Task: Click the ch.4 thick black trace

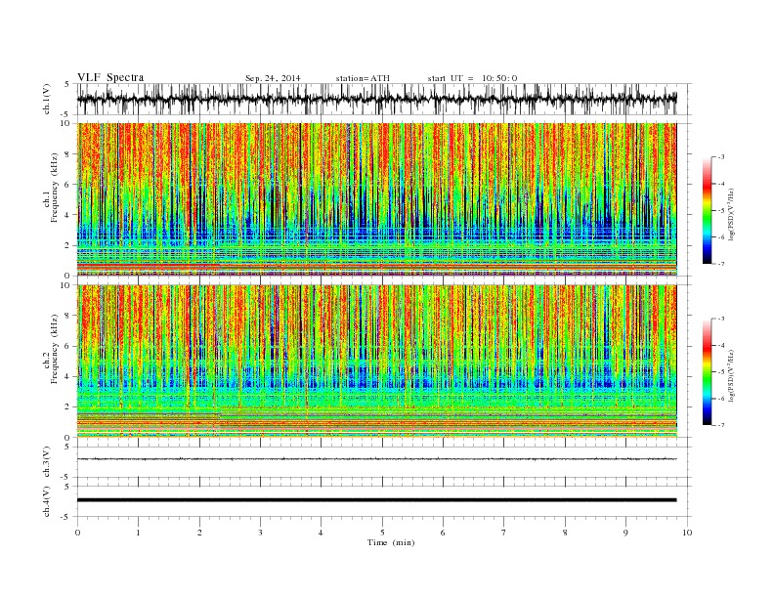Action: [x=377, y=500]
